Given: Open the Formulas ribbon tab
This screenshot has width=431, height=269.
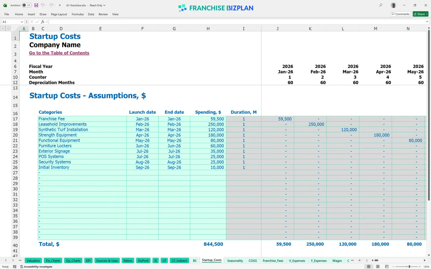Looking at the screenshot, I should click(x=78, y=14).
